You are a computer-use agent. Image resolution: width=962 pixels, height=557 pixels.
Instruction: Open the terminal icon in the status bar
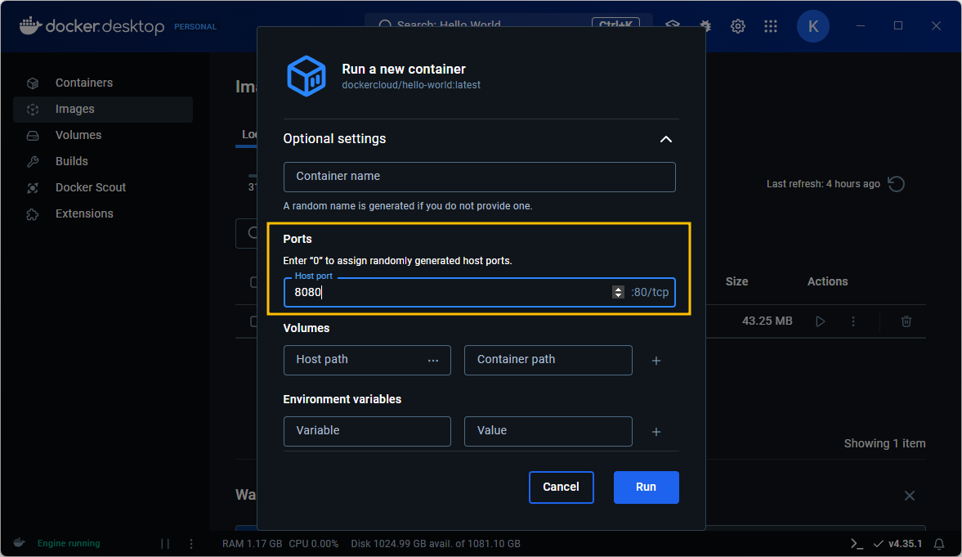(857, 543)
